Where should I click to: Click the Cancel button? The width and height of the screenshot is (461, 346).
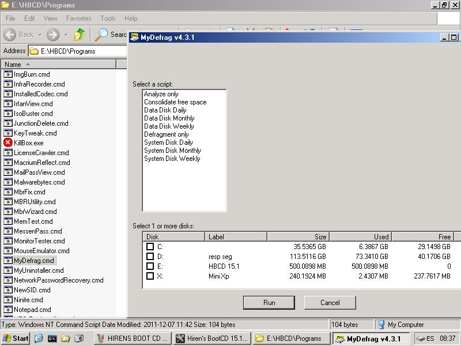click(x=330, y=303)
